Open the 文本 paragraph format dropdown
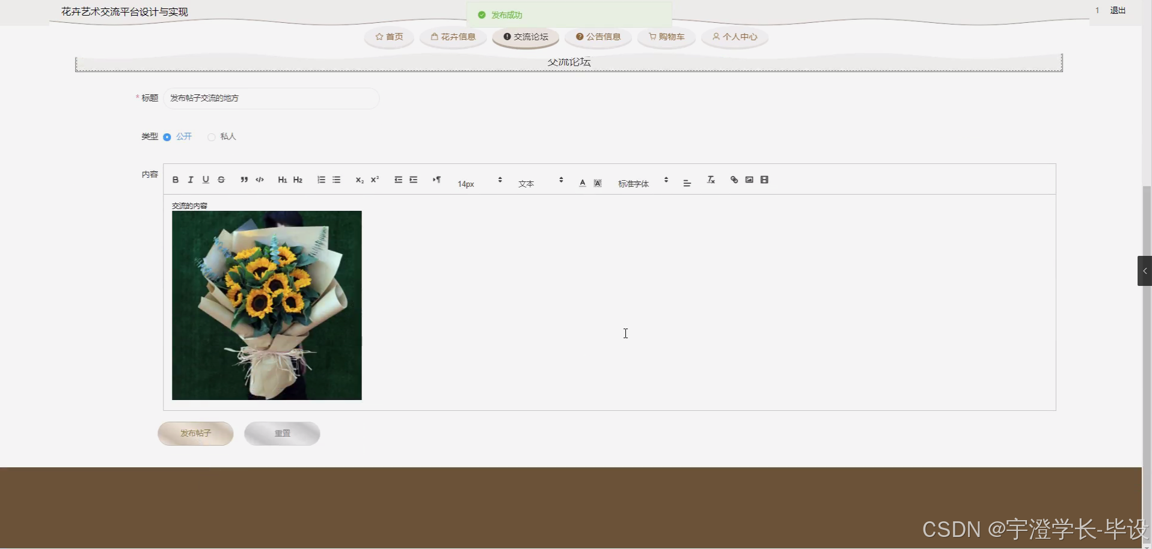The image size is (1152, 549). tap(538, 182)
